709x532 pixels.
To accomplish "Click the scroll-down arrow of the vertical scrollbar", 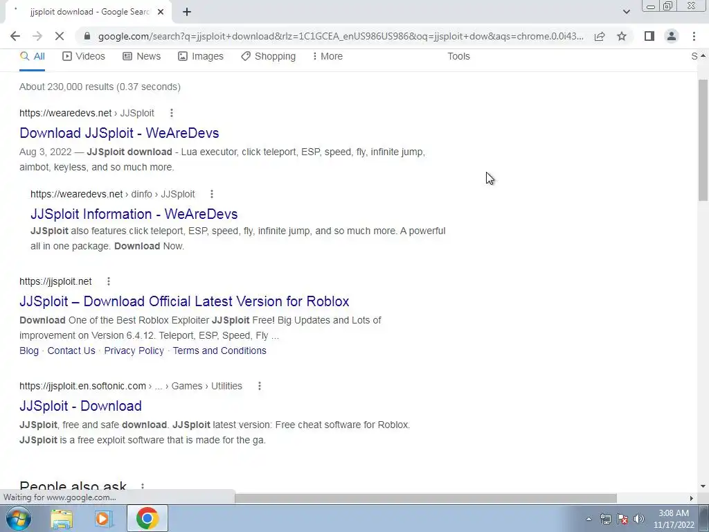I will pyautogui.click(x=703, y=486).
